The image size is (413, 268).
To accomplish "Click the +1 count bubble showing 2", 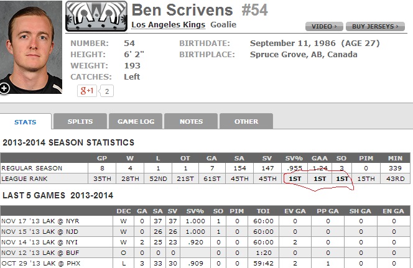I will click(106, 91).
